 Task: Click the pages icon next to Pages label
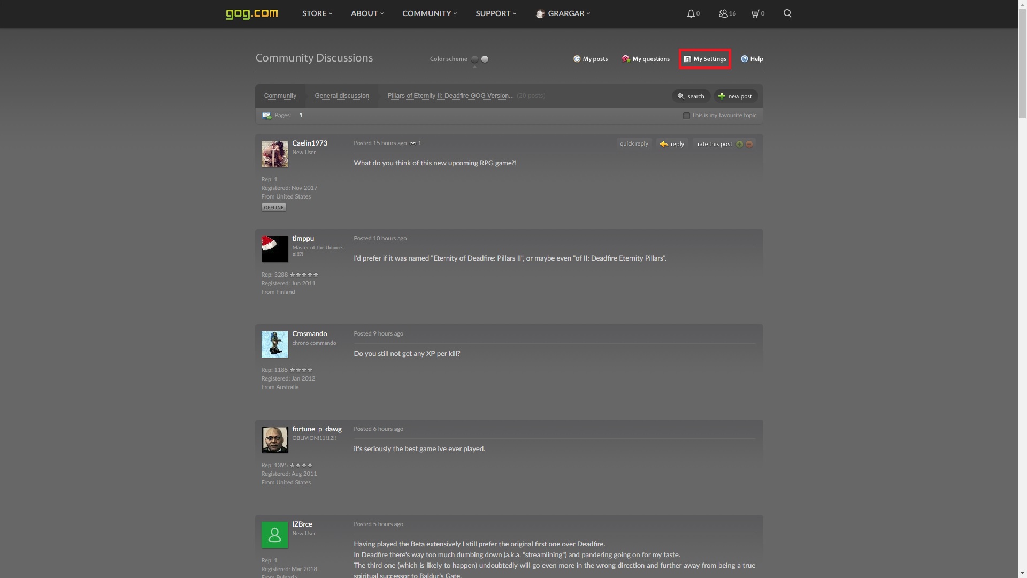[x=266, y=116]
